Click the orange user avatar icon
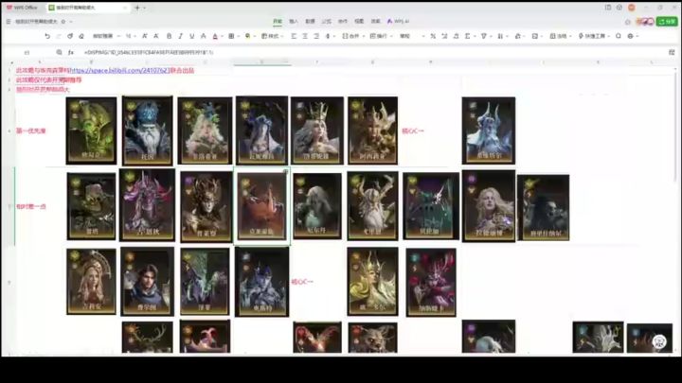The height and width of the screenshot is (383, 682). (632, 8)
